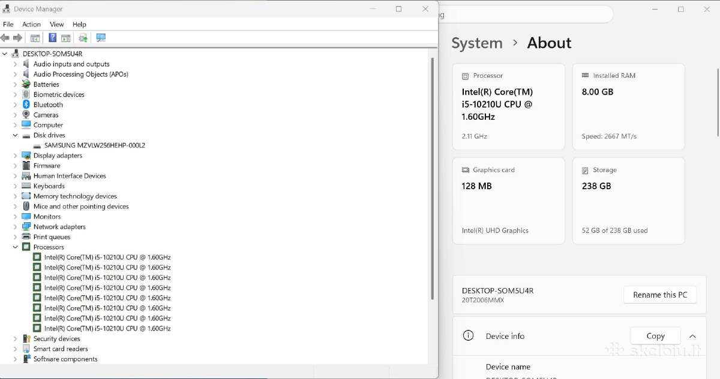The width and height of the screenshot is (720, 379).
Task: Select the Biometric devices fingerprint icon
Action: tap(26, 95)
